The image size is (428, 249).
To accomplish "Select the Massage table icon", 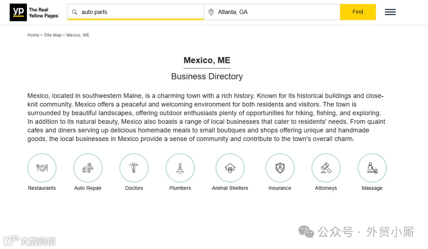I will tap(372, 168).
